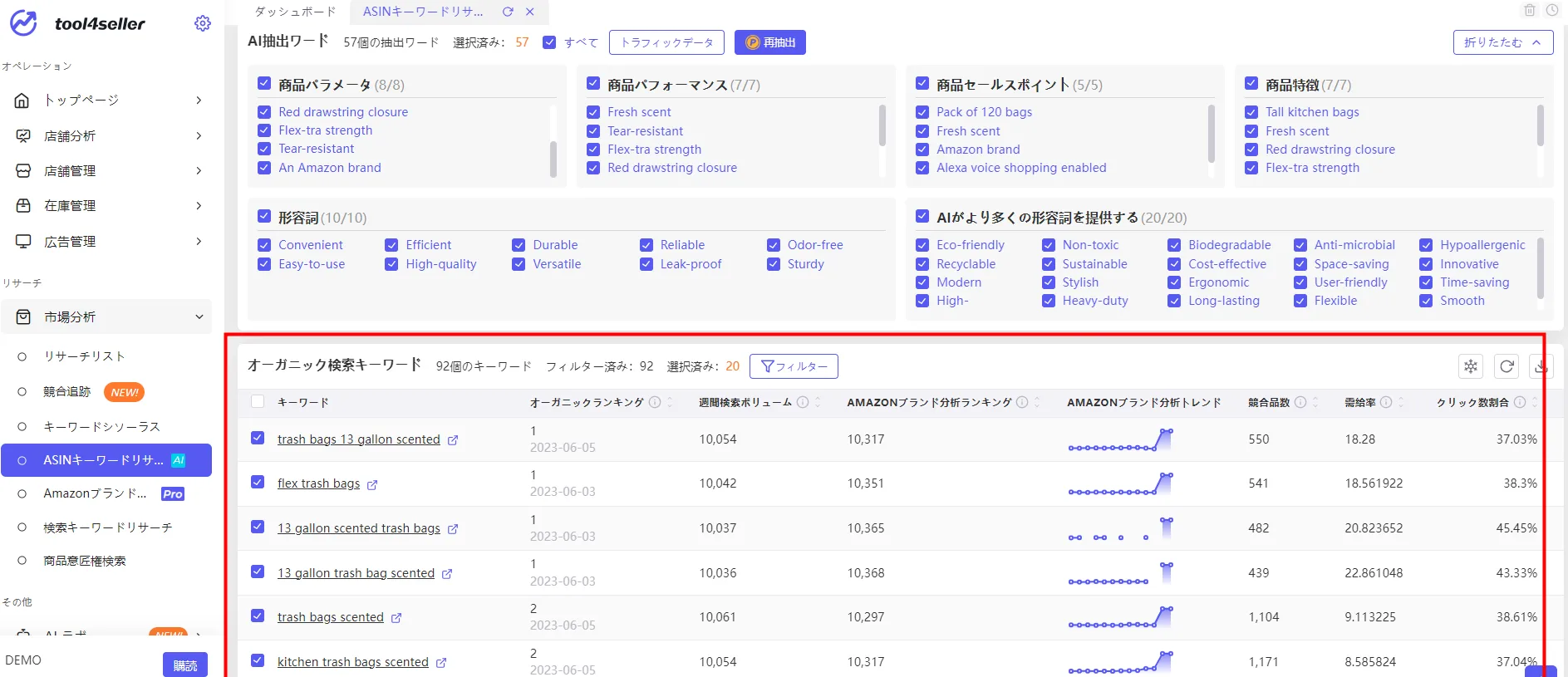Show info for AMAZONブランド分析ランキング column
The width and height of the screenshot is (1568, 677).
click(1022, 402)
